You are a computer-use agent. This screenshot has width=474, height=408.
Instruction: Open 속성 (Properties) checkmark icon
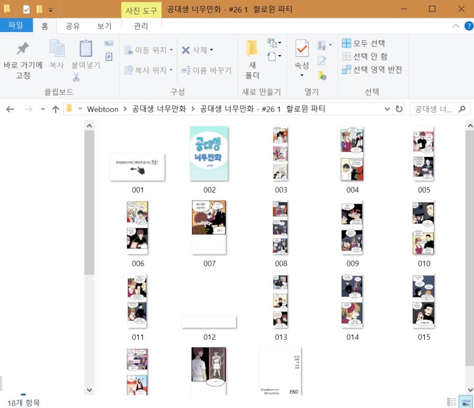pos(302,49)
